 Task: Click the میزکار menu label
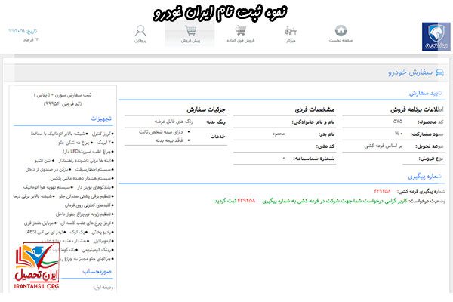point(291,41)
